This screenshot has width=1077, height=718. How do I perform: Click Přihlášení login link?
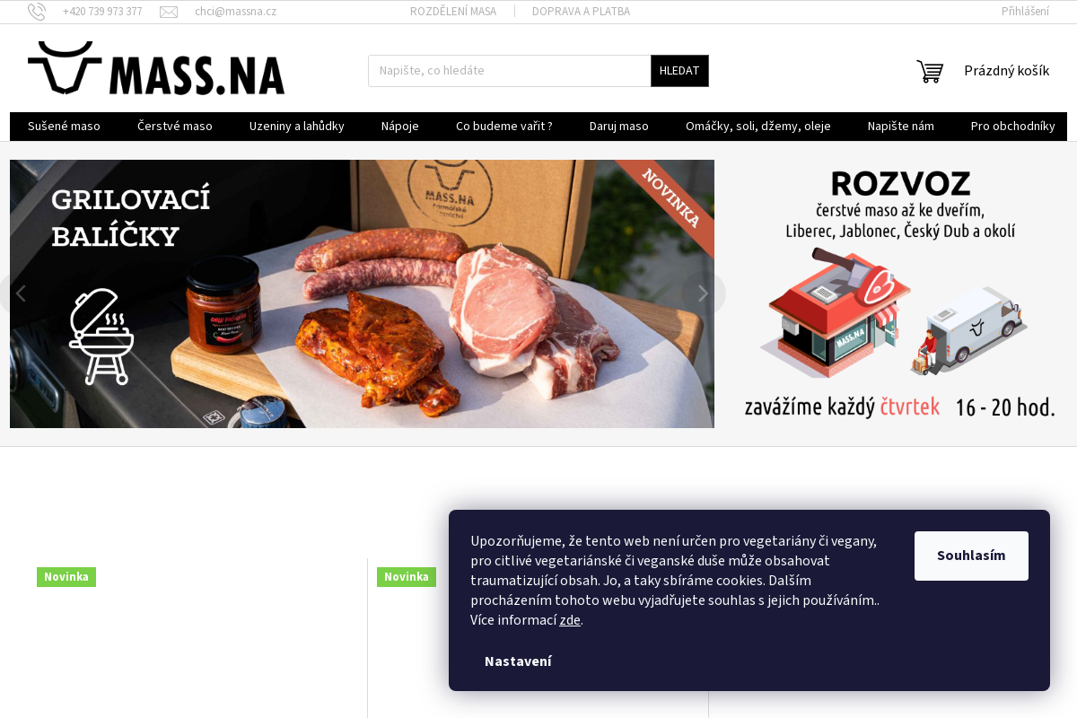coord(1025,12)
